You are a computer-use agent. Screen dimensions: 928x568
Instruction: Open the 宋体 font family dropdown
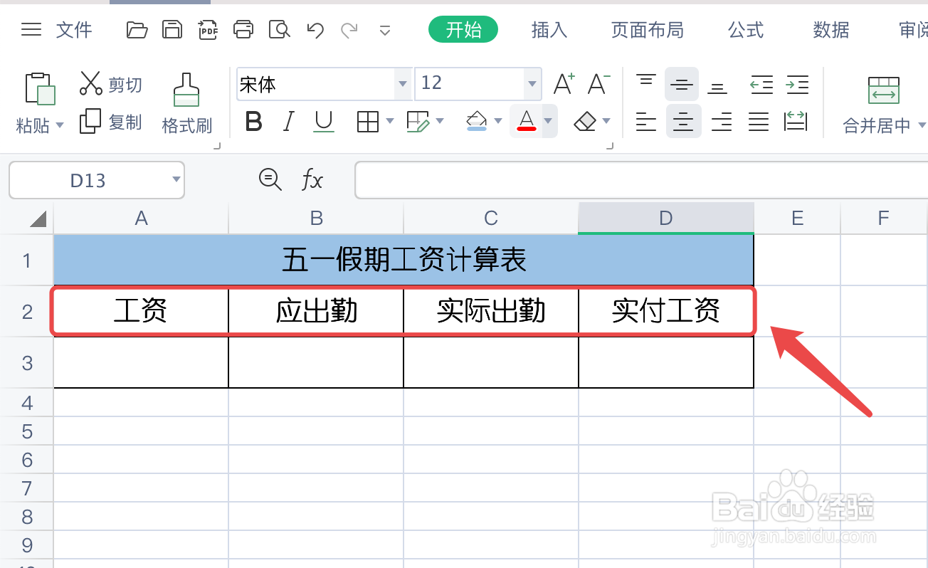pyautogui.click(x=402, y=84)
